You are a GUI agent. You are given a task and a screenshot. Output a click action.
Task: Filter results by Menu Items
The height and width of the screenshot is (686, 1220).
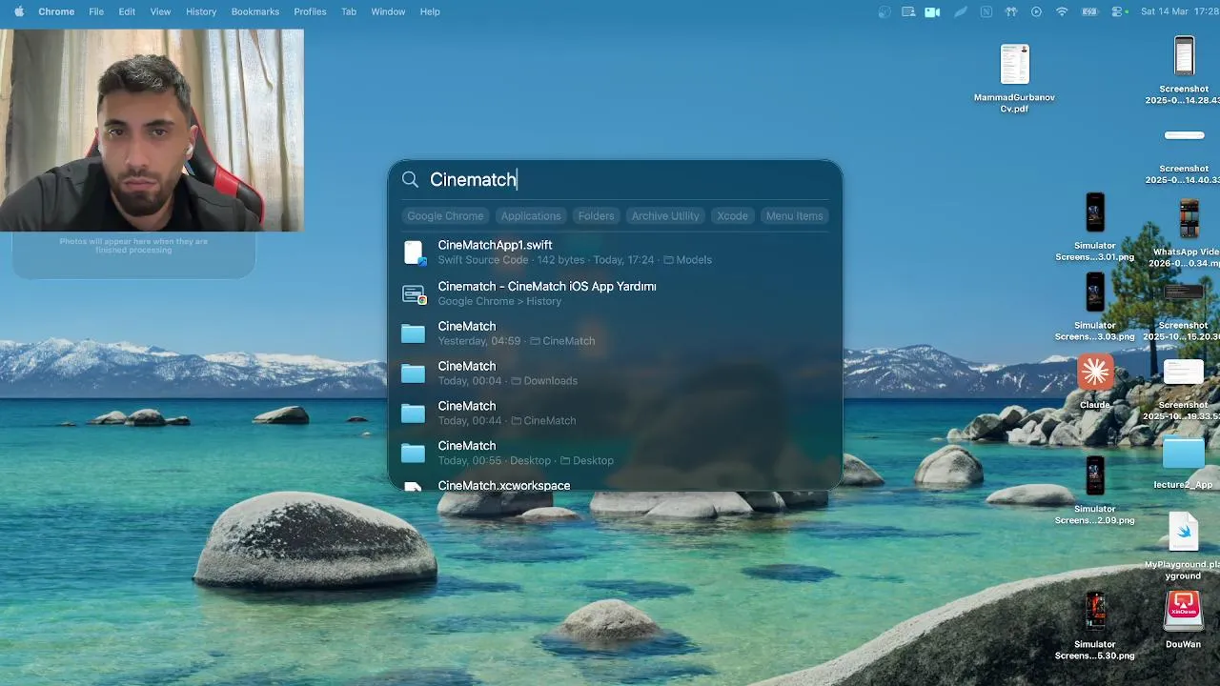pos(794,215)
